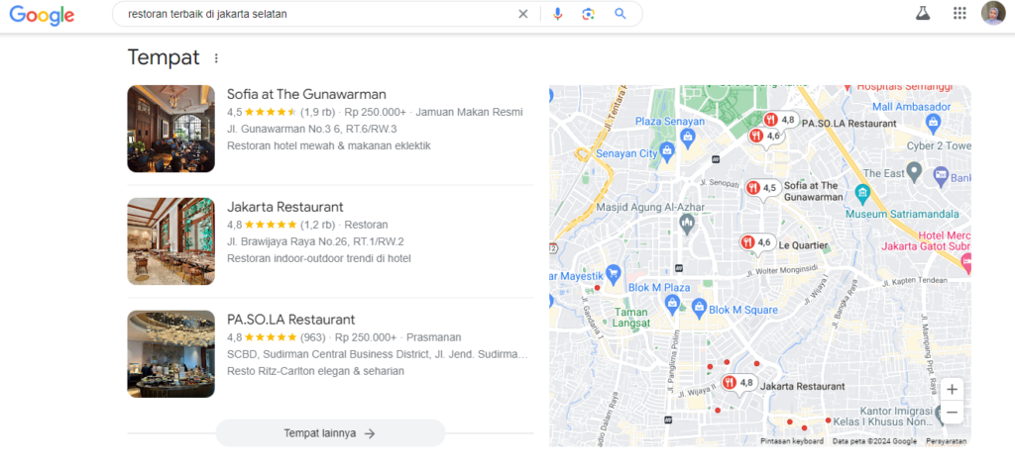Open the PA.SO.LA Restaurant listing title
The width and height of the screenshot is (1015, 469).
coord(290,320)
